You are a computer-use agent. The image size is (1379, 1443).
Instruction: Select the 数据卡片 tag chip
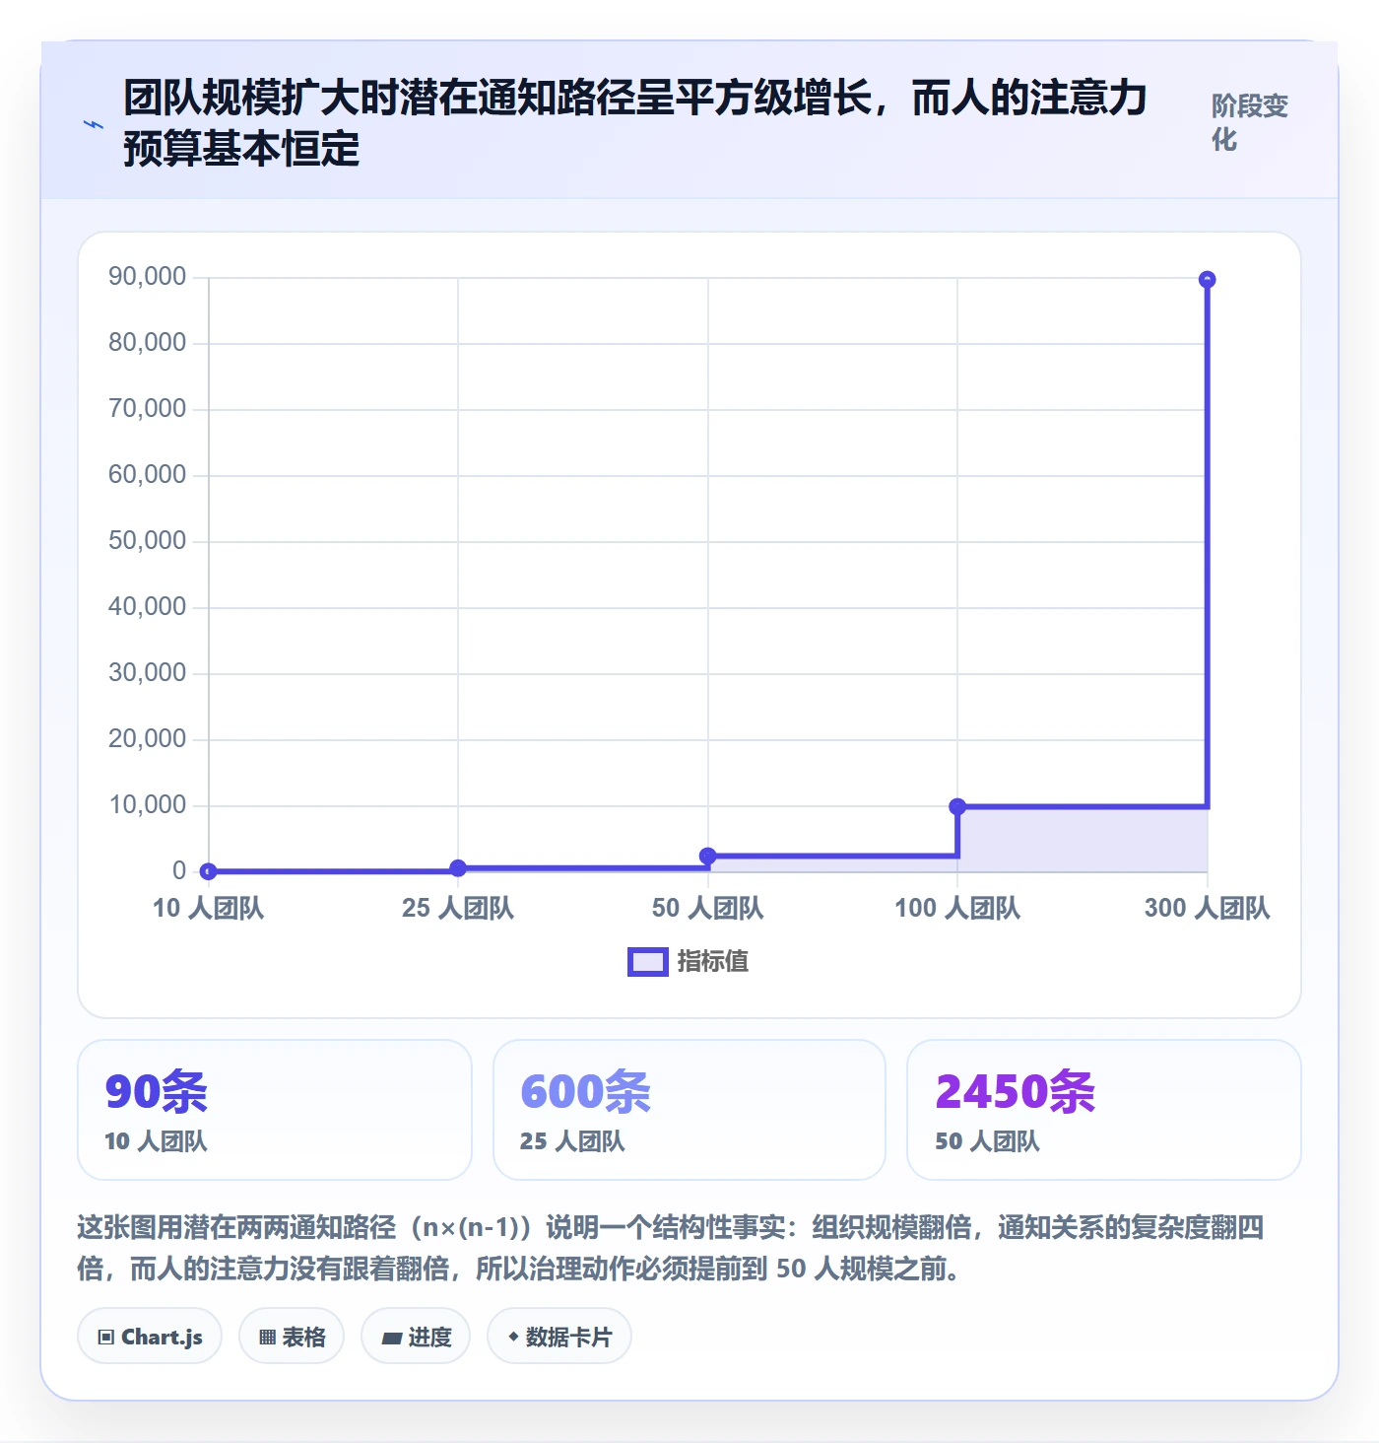pos(559,1337)
